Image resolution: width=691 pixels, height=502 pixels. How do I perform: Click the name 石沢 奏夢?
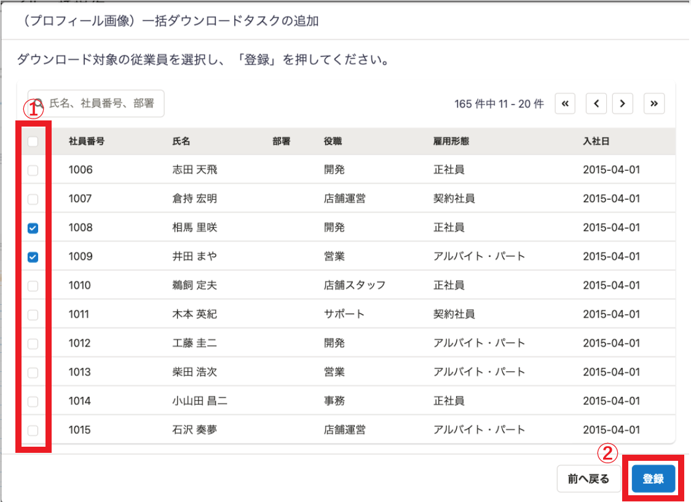pyautogui.click(x=195, y=429)
